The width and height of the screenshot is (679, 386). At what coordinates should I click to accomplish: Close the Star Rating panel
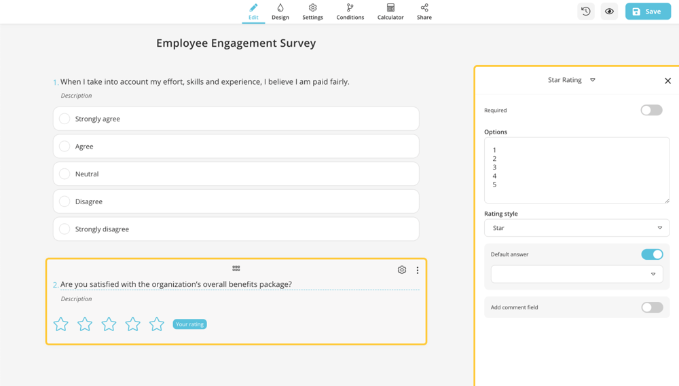pos(667,81)
